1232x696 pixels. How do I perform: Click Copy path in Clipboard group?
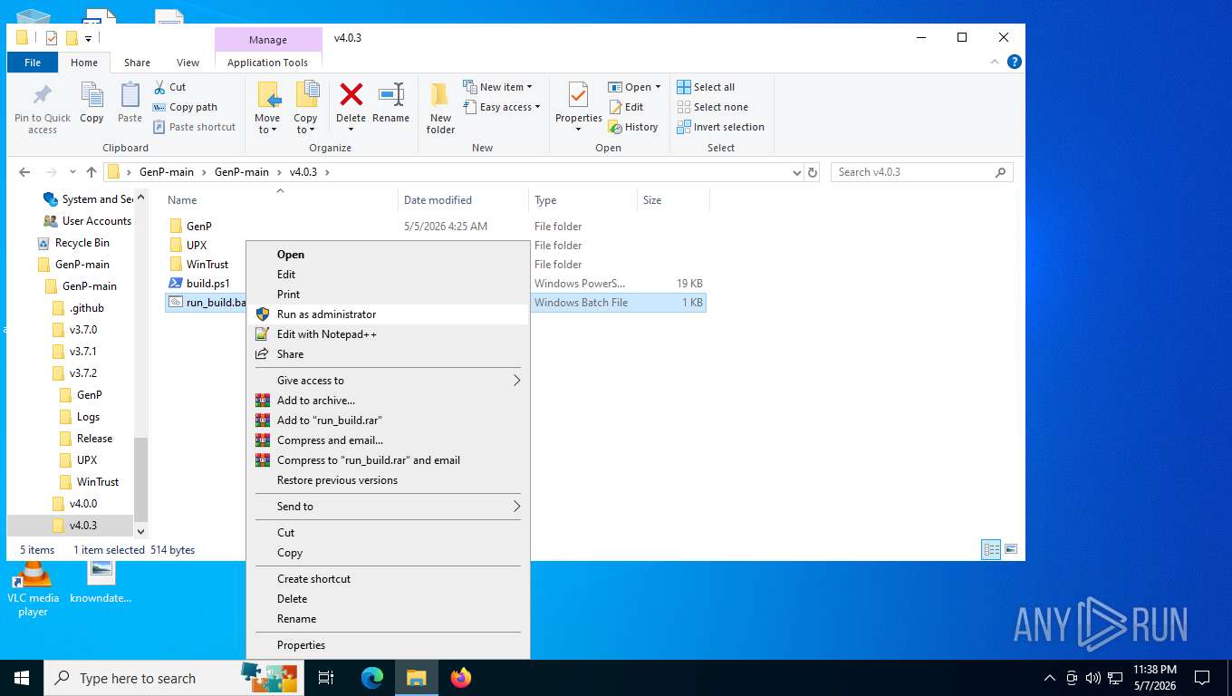pos(185,107)
